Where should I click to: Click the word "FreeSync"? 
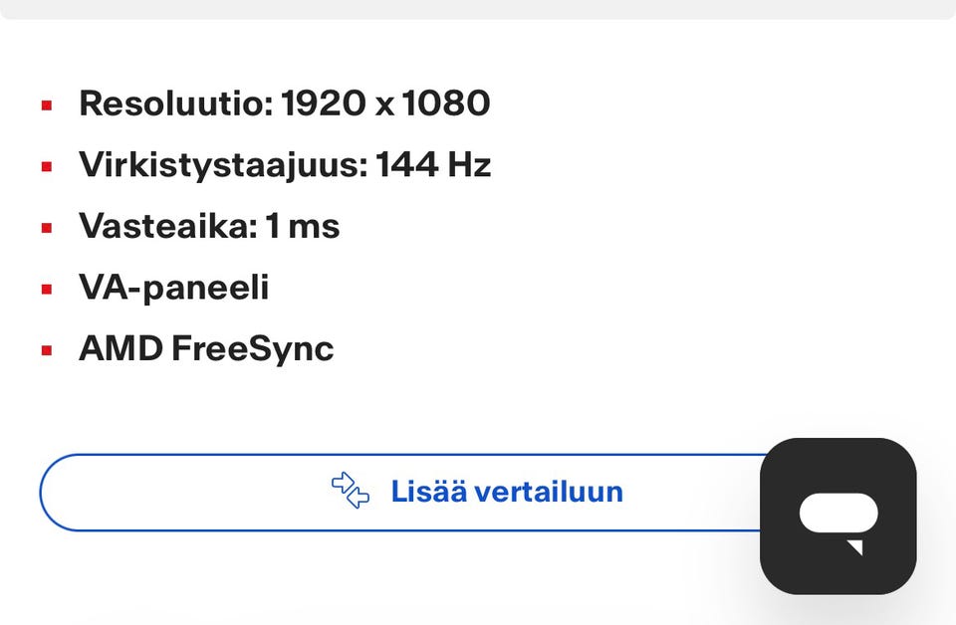[x=252, y=349]
